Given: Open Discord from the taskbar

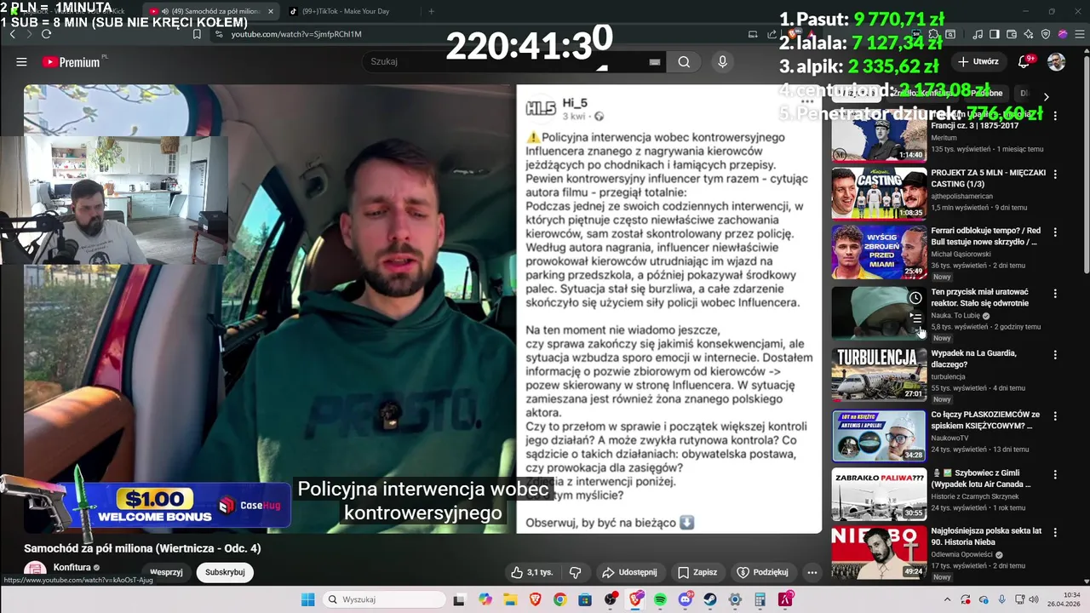Looking at the screenshot, I should click(686, 599).
